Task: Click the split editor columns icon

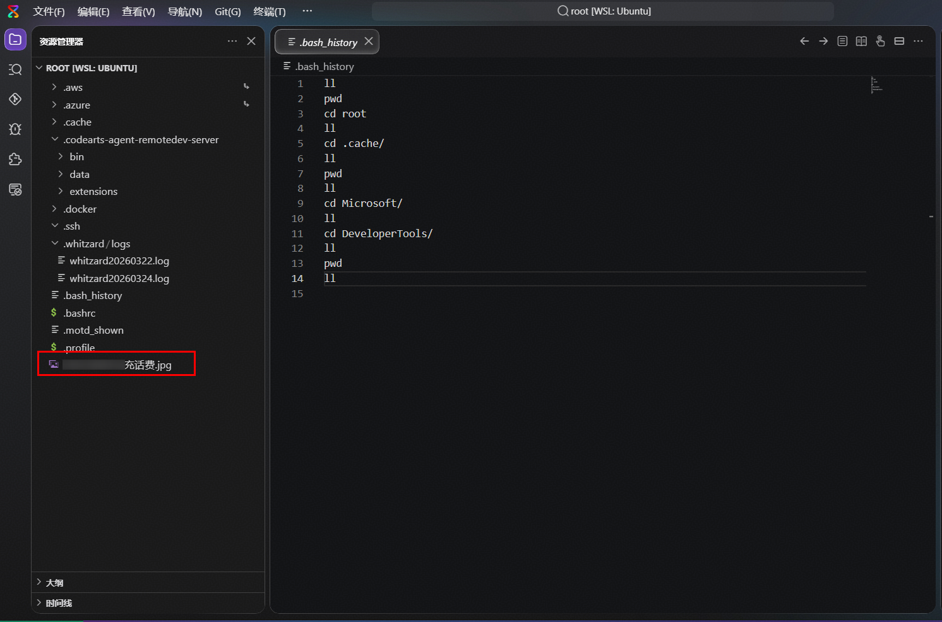Action: pos(861,41)
